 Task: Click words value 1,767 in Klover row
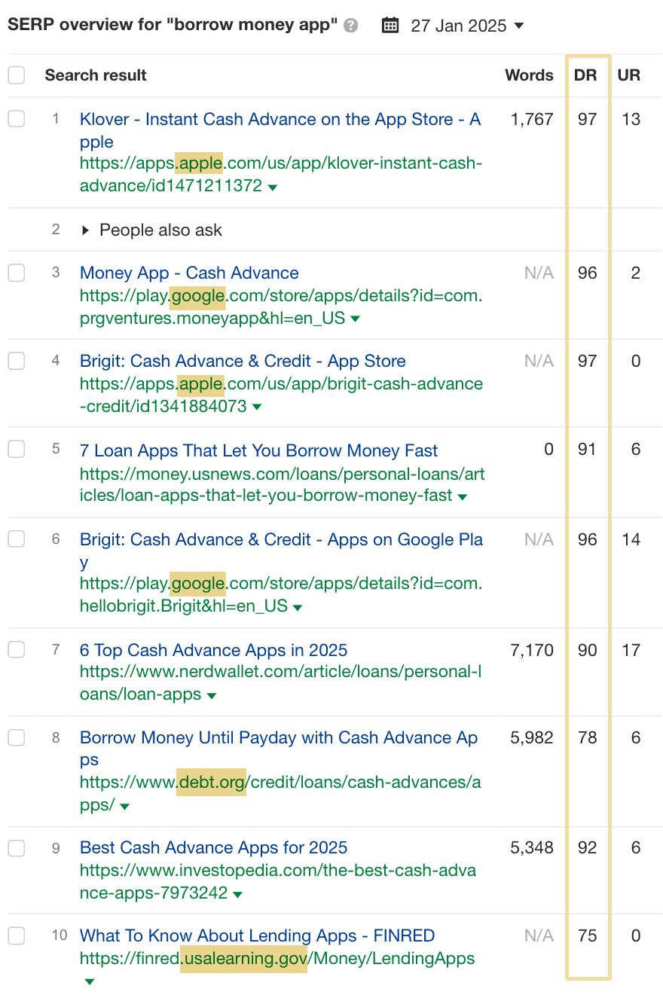click(x=532, y=119)
